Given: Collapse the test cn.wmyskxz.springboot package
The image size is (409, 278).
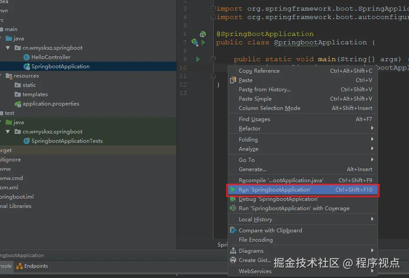Looking at the screenshot, I should [8, 132].
